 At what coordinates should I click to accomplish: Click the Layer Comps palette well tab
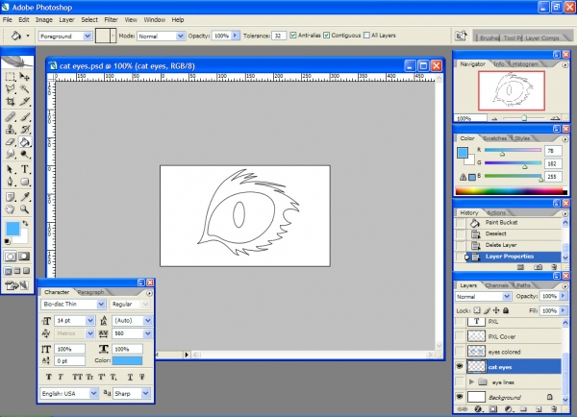[x=541, y=37]
